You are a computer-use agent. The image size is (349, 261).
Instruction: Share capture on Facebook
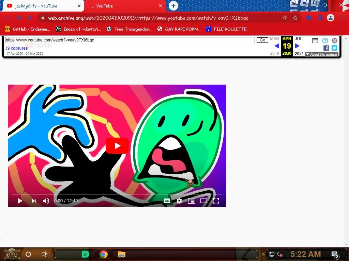coord(326,48)
